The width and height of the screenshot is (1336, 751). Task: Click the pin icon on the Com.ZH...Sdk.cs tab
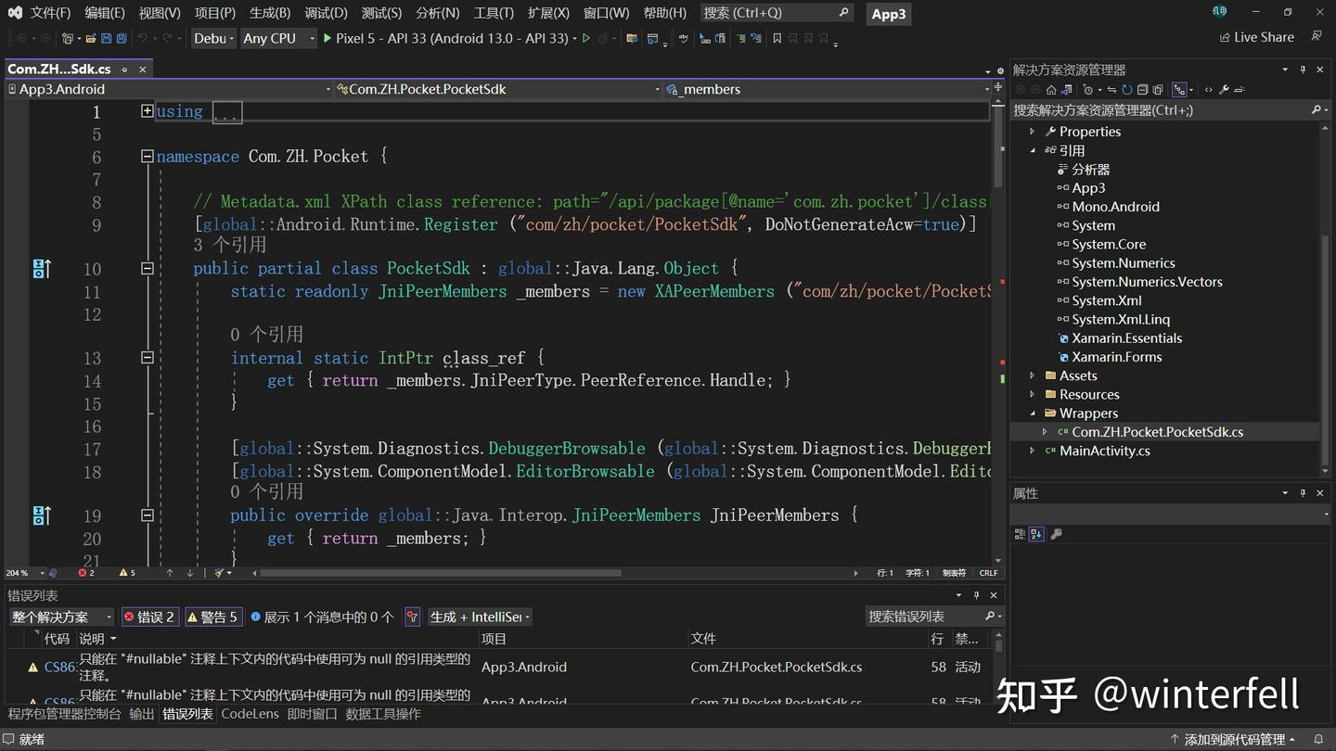pos(124,70)
